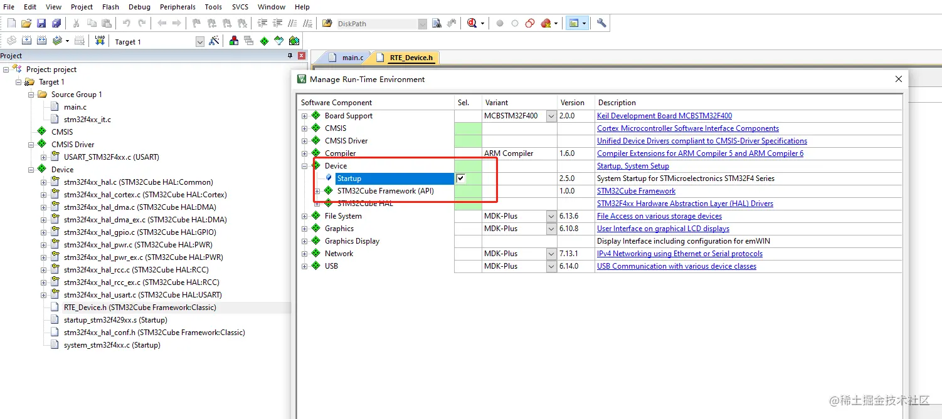Collapse the Device component in dialog
The height and width of the screenshot is (419, 942).
click(x=305, y=166)
